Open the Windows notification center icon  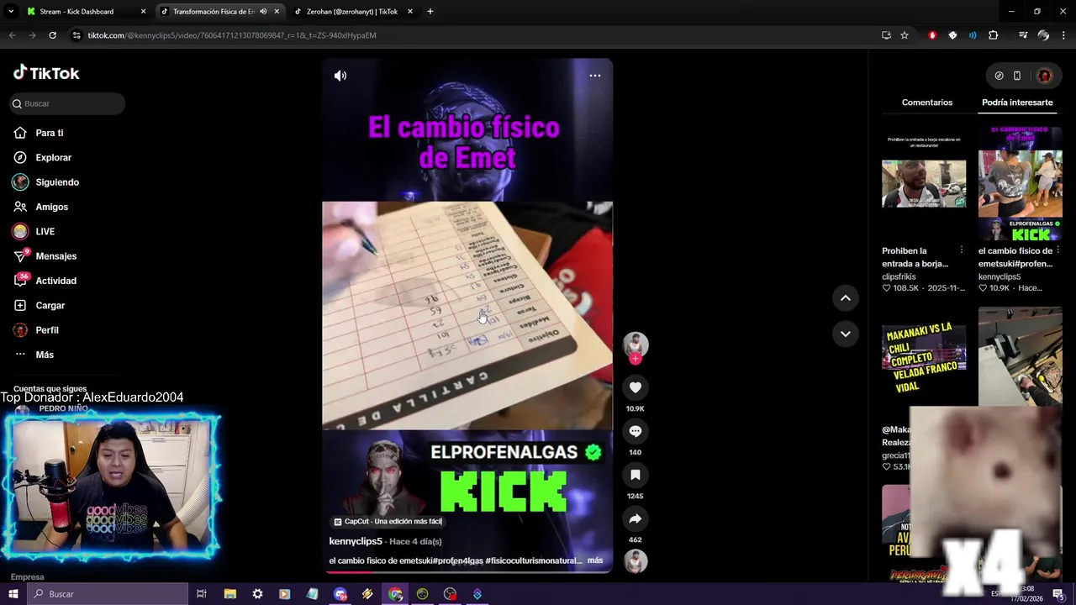(x=1058, y=594)
